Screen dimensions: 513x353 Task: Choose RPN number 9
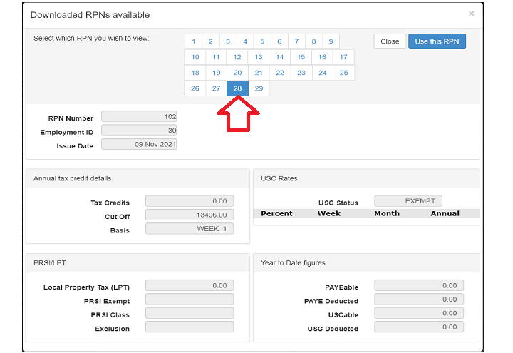click(x=331, y=41)
